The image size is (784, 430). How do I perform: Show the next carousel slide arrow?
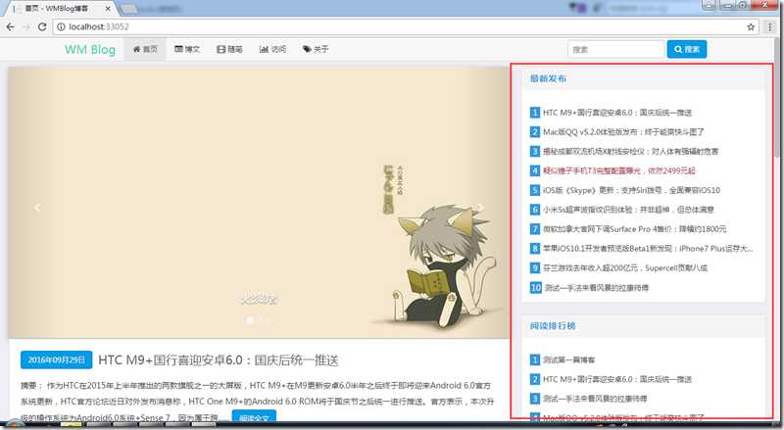(x=480, y=208)
